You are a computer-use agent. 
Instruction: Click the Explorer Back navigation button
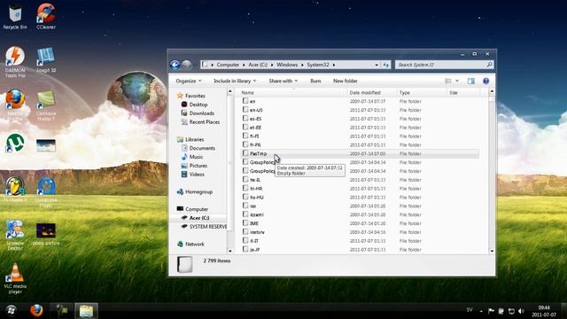pos(175,65)
